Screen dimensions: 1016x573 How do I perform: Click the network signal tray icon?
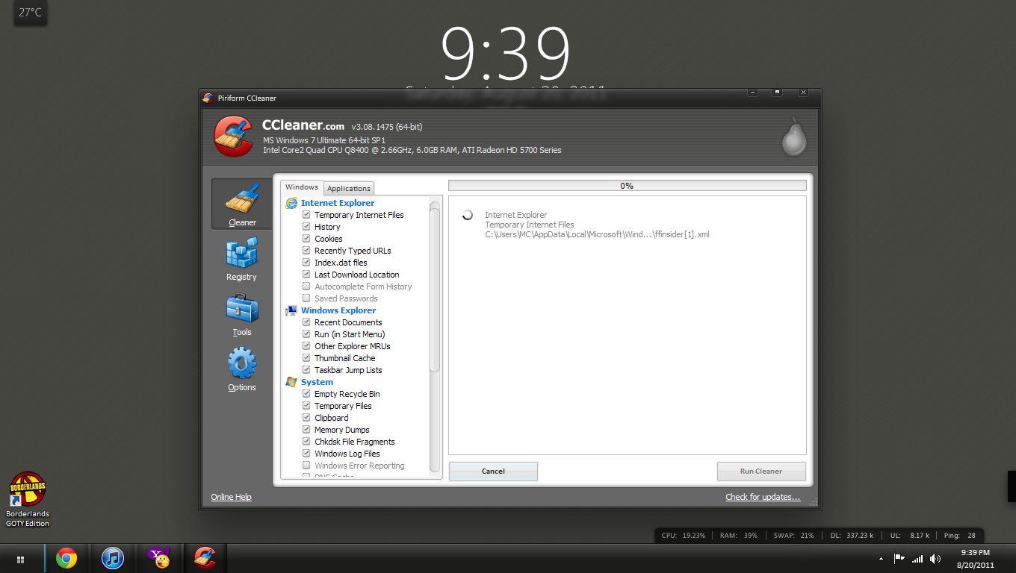(917, 559)
